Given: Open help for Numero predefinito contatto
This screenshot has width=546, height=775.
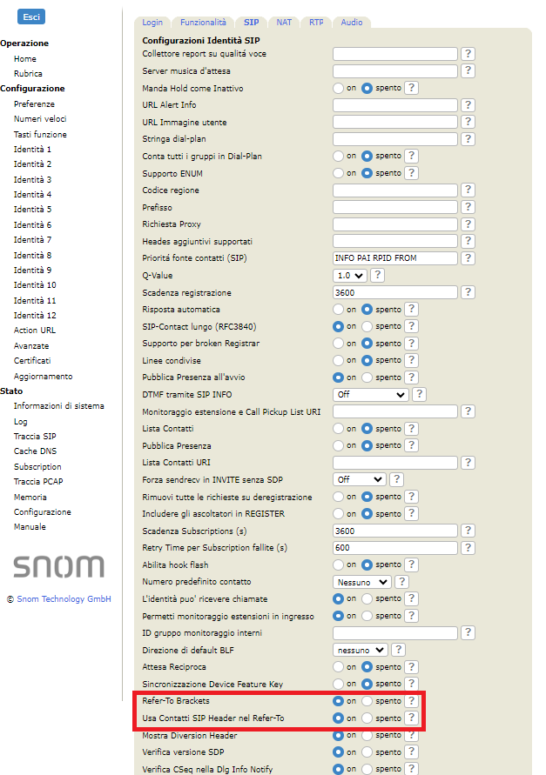Looking at the screenshot, I should point(402,582).
